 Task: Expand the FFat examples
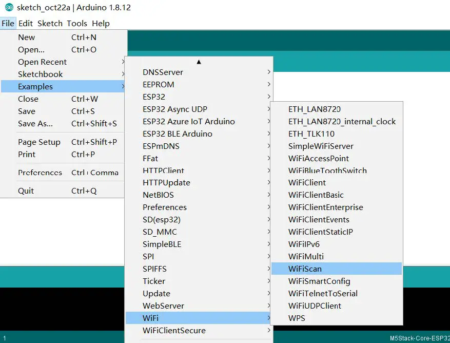[x=199, y=159]
